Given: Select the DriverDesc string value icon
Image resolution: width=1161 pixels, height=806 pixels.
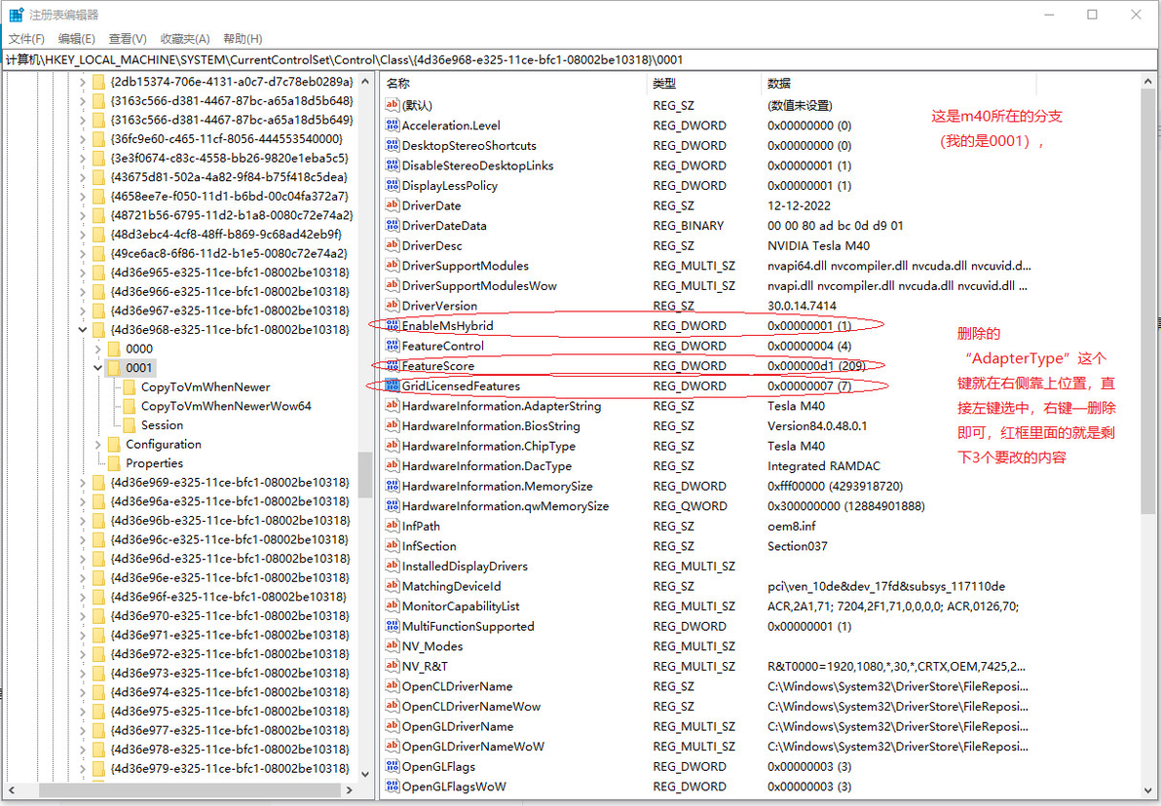Looking at the screenshot, I should 393,245.
